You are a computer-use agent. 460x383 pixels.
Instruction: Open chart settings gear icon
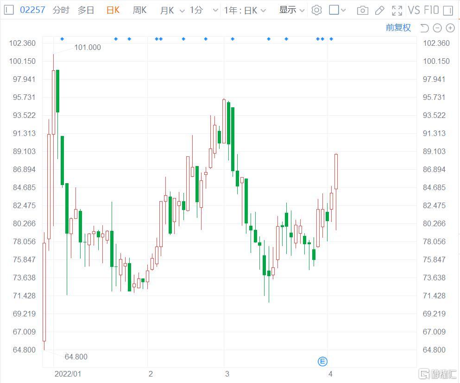316,10
